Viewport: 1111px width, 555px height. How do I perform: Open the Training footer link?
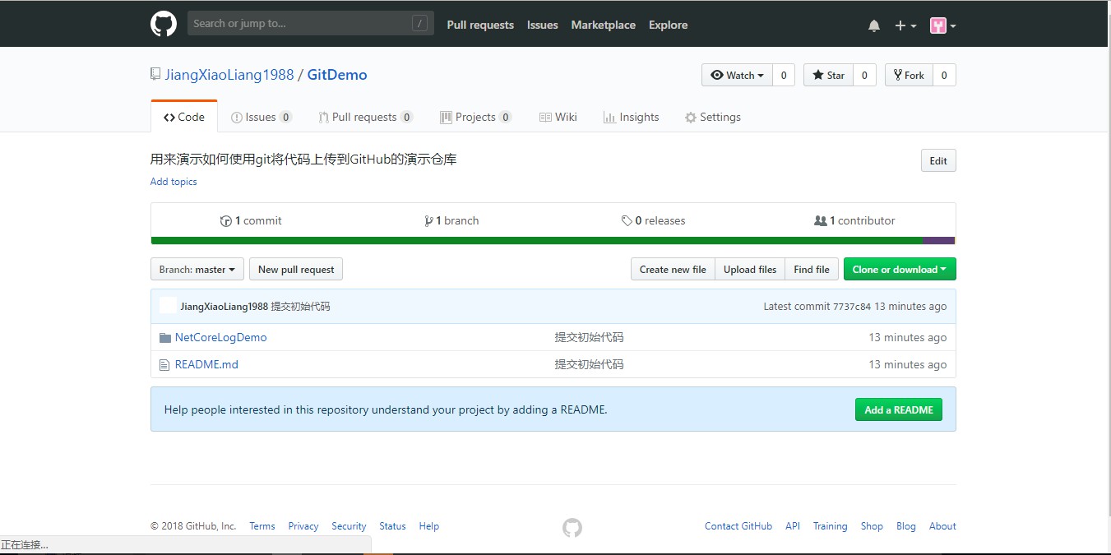830,526
